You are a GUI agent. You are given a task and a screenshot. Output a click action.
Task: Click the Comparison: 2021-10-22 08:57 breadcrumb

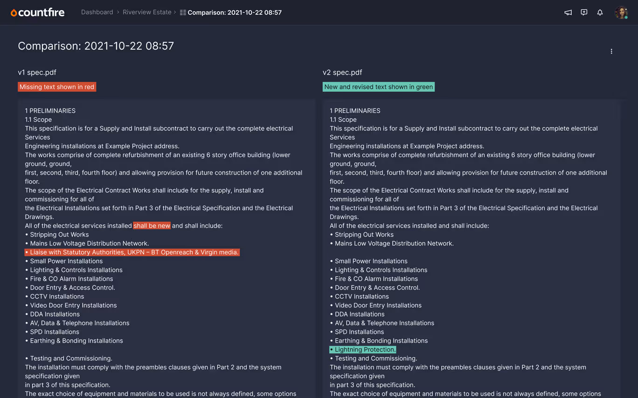(x=235, y=13)
